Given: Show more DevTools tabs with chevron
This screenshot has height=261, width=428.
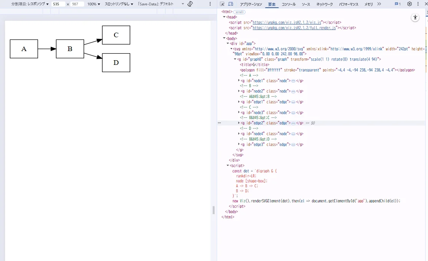Looking at the screenshot, I should point(379,4).
